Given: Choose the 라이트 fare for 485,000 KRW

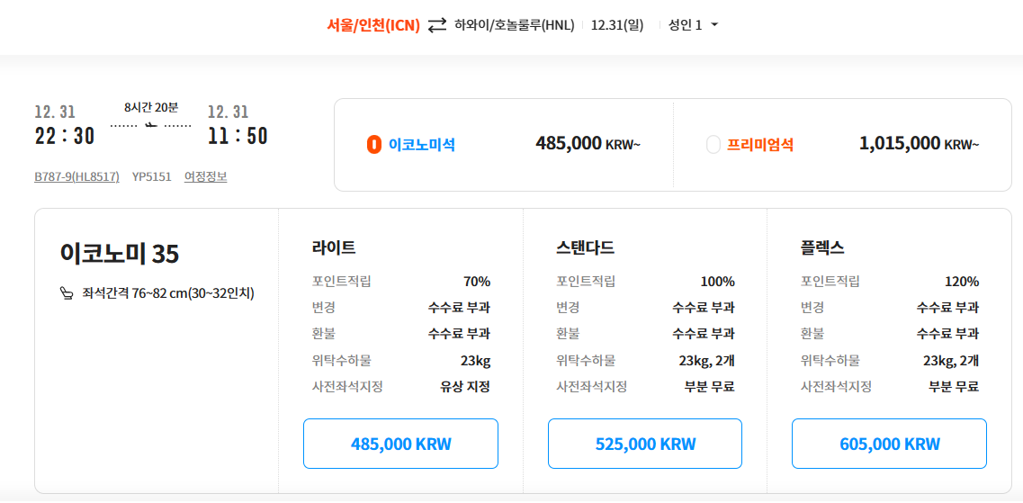Looking at the screenshot, I should 400,444.
